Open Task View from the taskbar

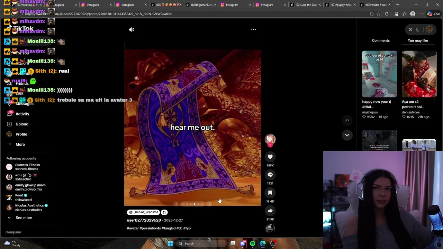(x=233, y=243)
